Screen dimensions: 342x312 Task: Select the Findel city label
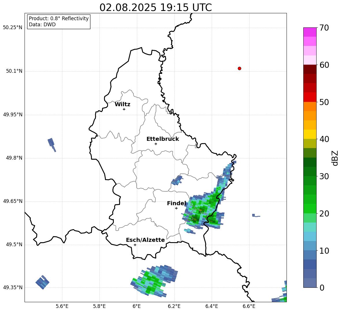176,203
